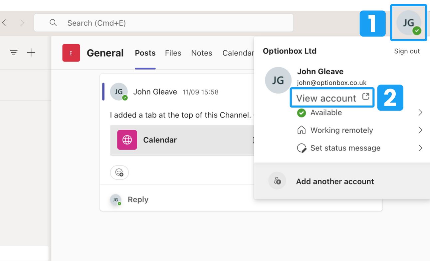Click the back navigation arrow
Image resolution: width=430 pixels, height=261 pixels.
(4, 23)
